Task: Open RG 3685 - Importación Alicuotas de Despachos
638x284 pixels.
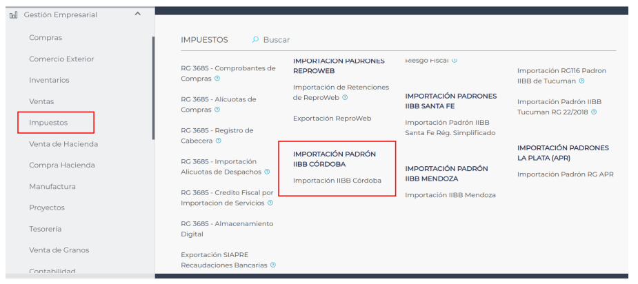Action: (x=223, y=166)
